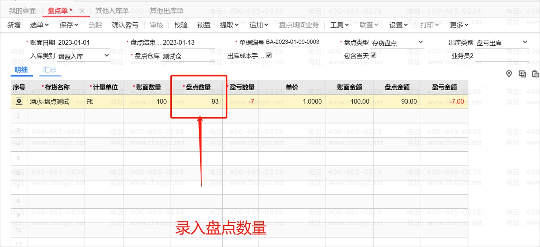Open the 设置 dropdown

398,25
